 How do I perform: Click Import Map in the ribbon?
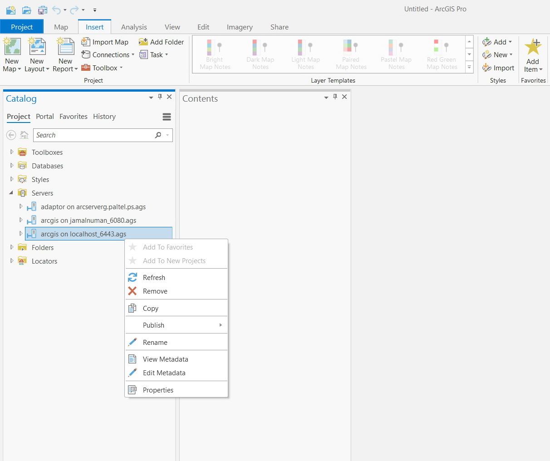click(105, 42)
